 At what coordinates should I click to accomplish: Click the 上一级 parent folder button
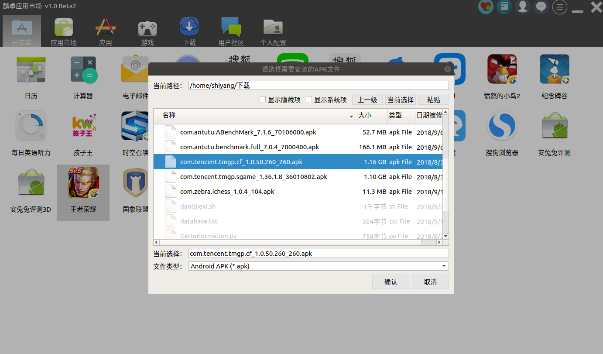click(367, 100)
